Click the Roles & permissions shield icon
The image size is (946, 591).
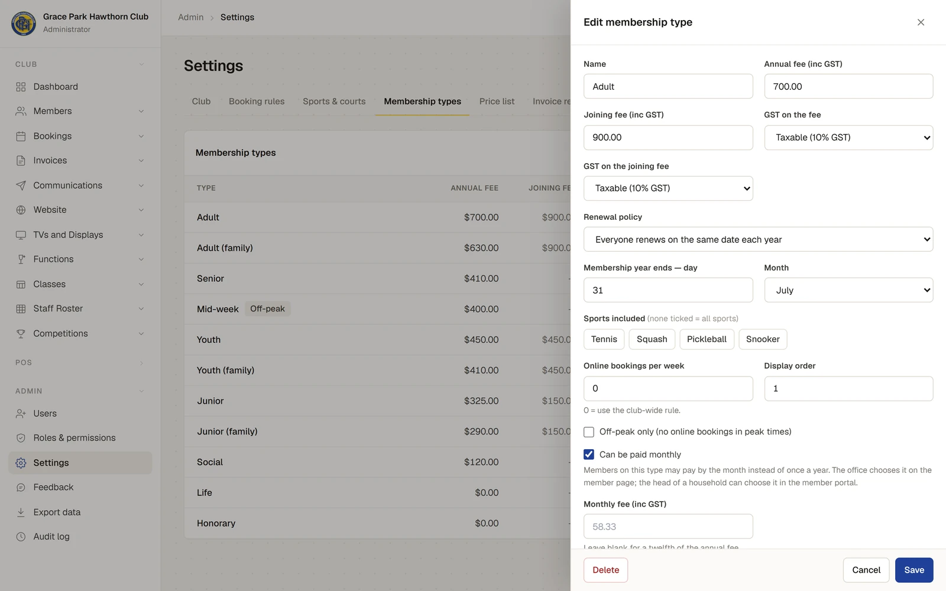[x=21, y=438]
